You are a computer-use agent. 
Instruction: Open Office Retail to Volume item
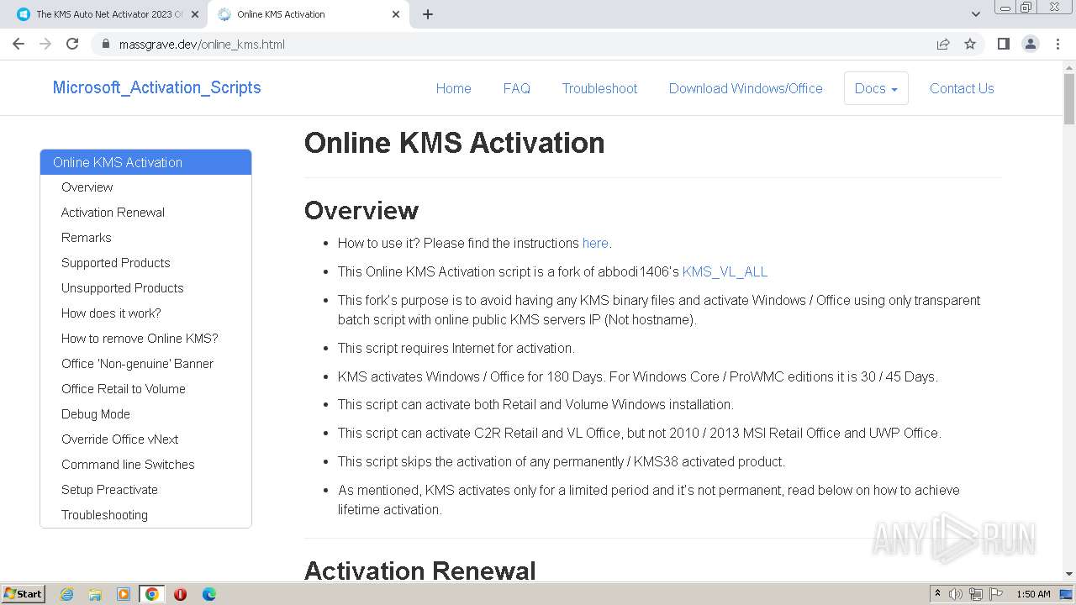pos(145,389)
